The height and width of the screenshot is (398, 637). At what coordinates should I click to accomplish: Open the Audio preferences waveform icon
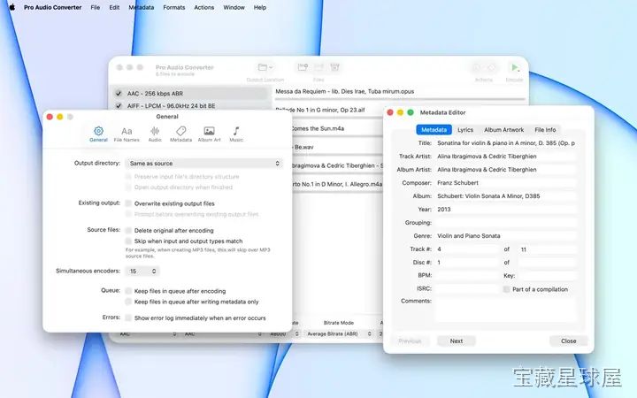[x=155, y=131]
